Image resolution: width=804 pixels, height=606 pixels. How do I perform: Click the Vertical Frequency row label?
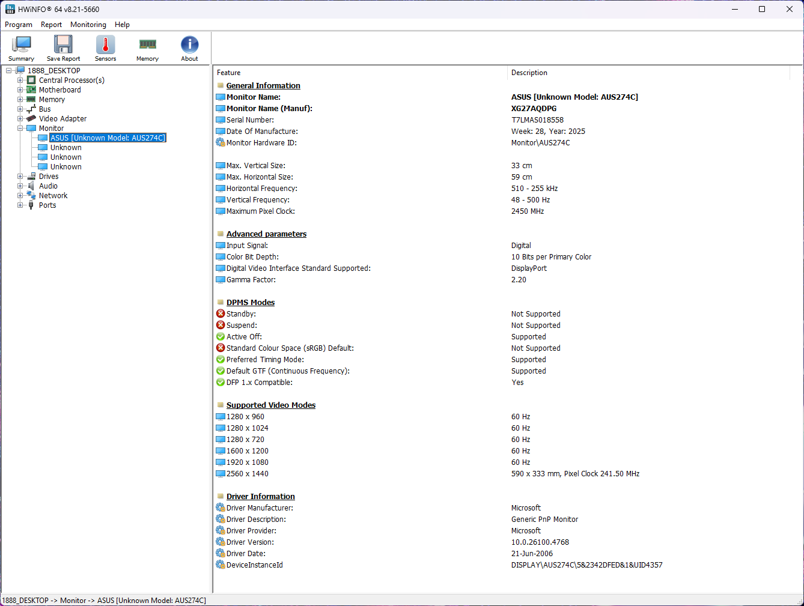[258, 199]
